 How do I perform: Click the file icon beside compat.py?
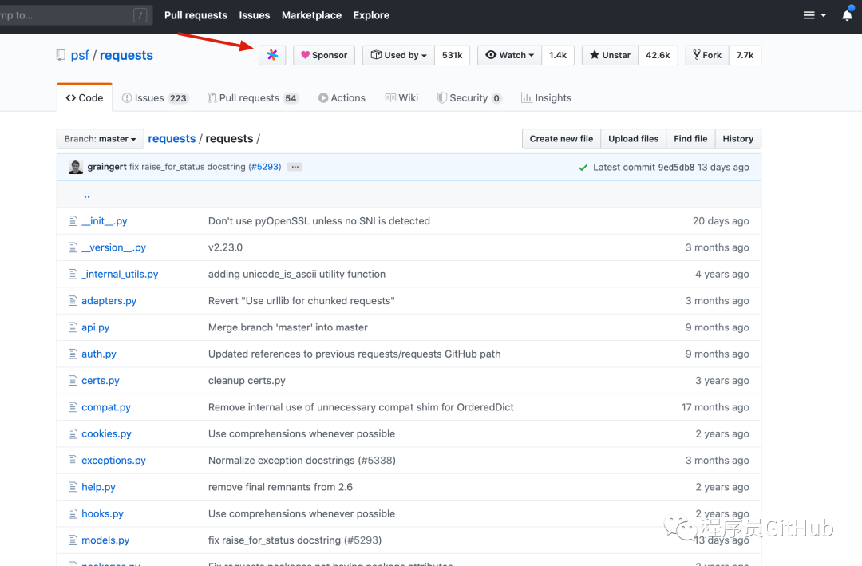(x=73, y=407)
